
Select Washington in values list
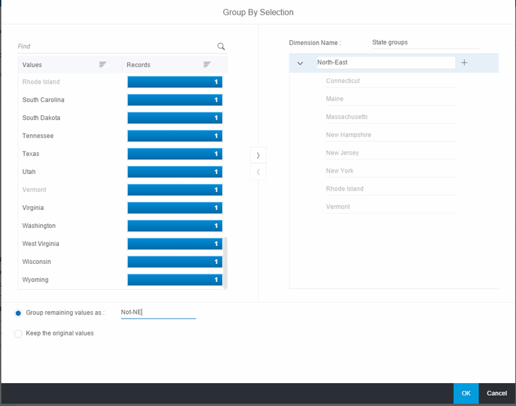point(39,226)
